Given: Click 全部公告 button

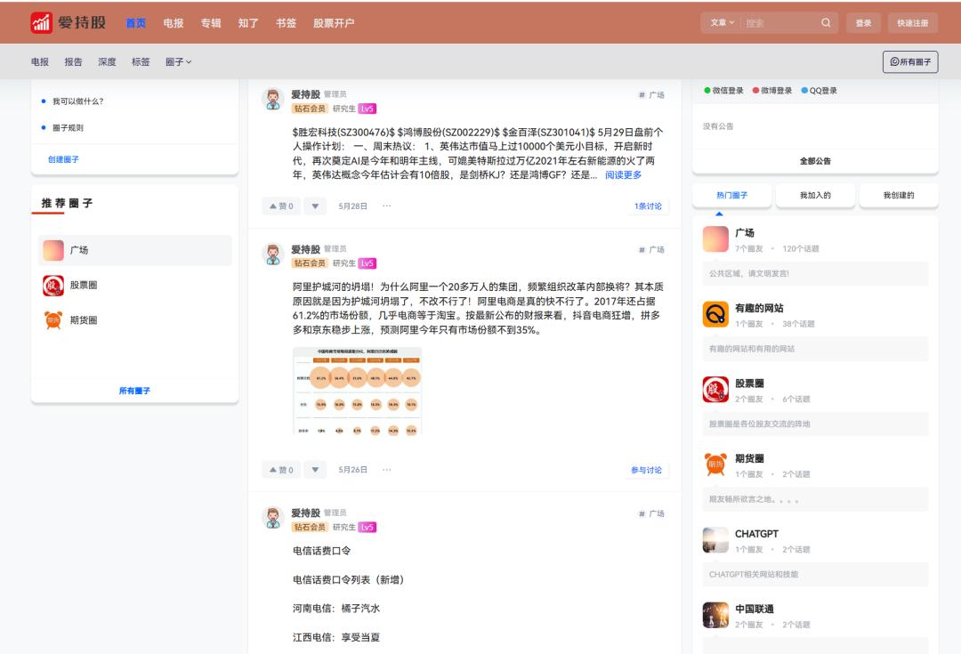Looking at the screenshot, I should click(815, 161).
